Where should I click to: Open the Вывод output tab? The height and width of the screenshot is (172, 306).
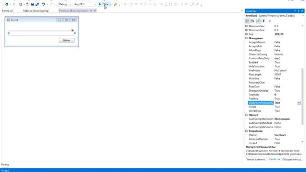pos(5,165)
